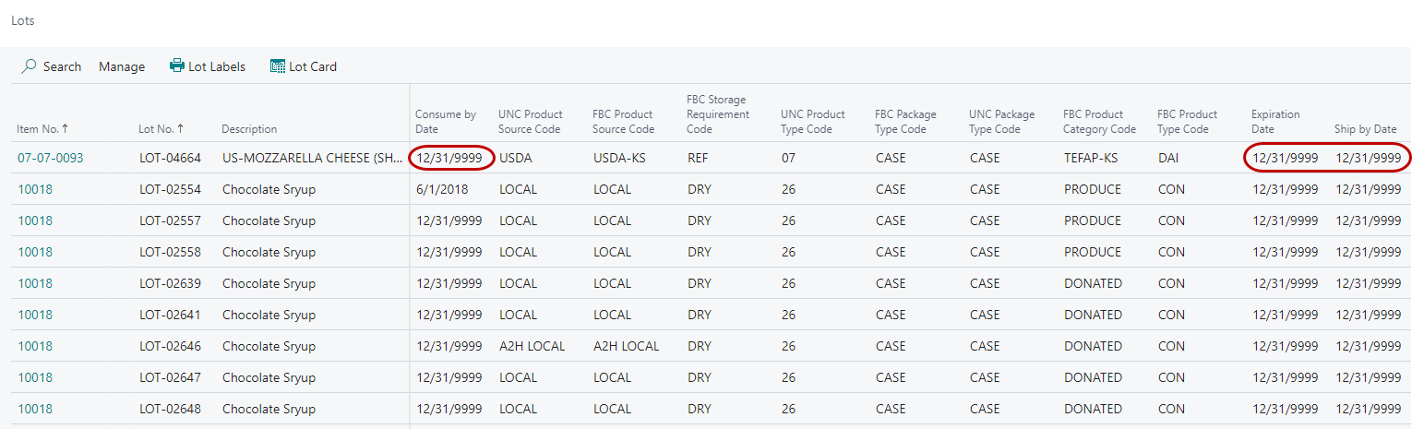Click the REF storage requirement cell
Image resolution: width=1412 pixels, height=429 pixels.
pos(698,158)
